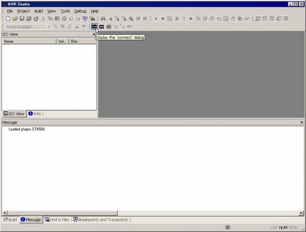Open the Build menu
The width and height of the screenshot is (306, 232).
[x=38, y=11]
